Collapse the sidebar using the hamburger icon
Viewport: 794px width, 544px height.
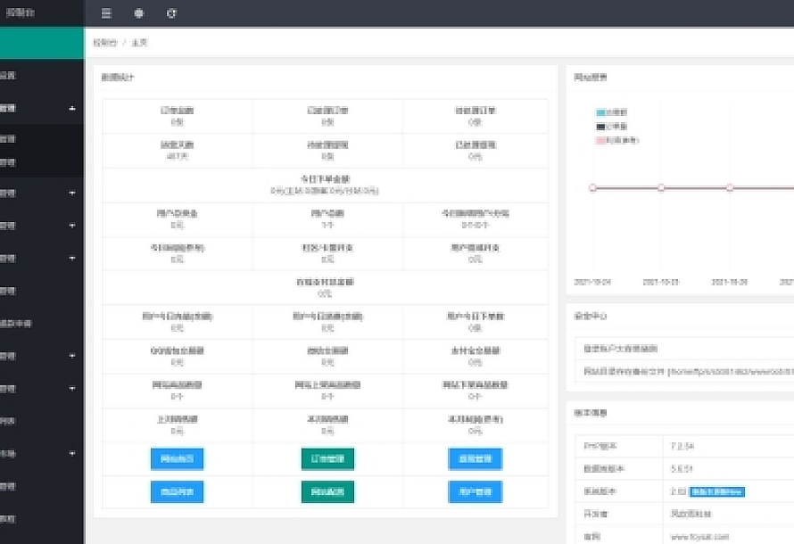click(105, 13)
